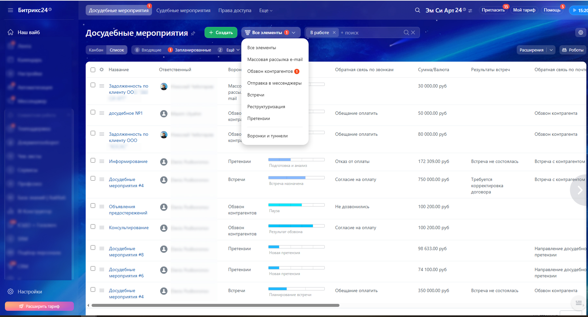The width and height of the screenshot is (588, 317).
Task: Switch to the Канбан view tab
Action: coord(96,50)
